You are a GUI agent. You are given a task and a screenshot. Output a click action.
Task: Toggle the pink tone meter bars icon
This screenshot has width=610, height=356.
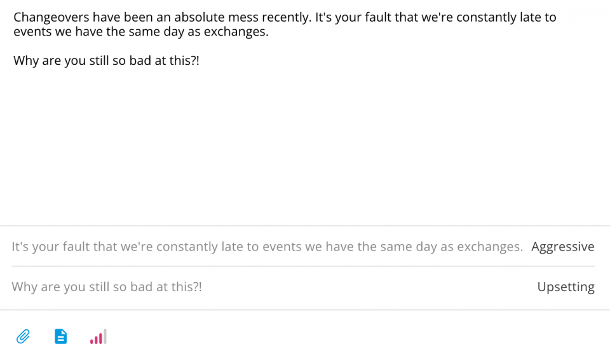point(98,336)
